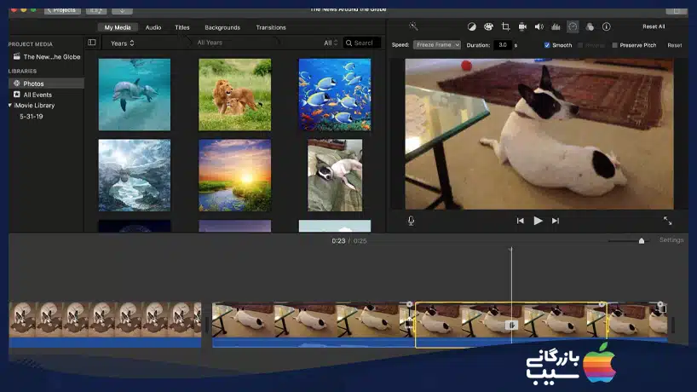Screen dimensions: 697x392
Task: Open the color balance tool
Action: (x=472, y=27)
